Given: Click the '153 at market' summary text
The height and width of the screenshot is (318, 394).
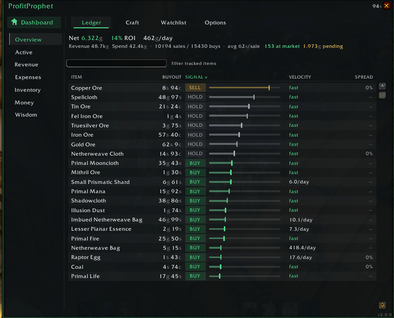Looking at the screenshot, I should [x=282, y=46].
